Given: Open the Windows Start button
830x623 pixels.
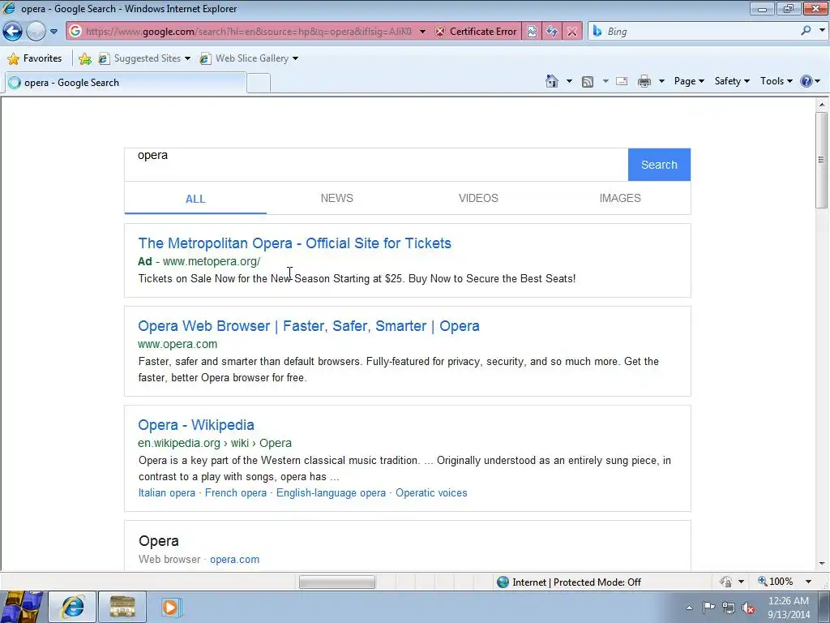Looking at the screenshot, I should click(x=22, y=607).
